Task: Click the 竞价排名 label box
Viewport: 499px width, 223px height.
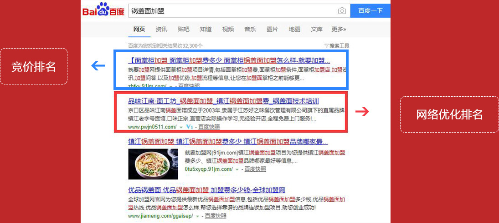Action: (34, 66)
